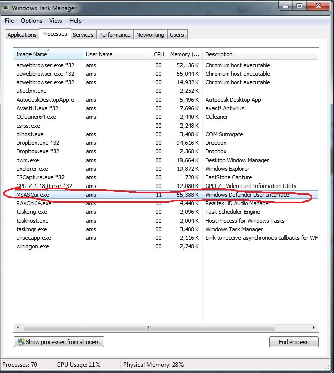Click the COM Surrogate description
This screenshot has width=334, height=373.
point(224,134)
